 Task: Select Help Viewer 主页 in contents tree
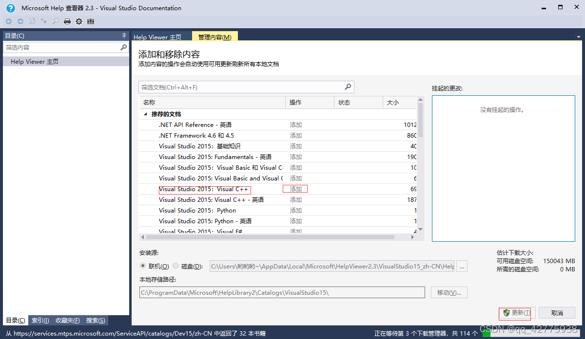coord(66,62)
